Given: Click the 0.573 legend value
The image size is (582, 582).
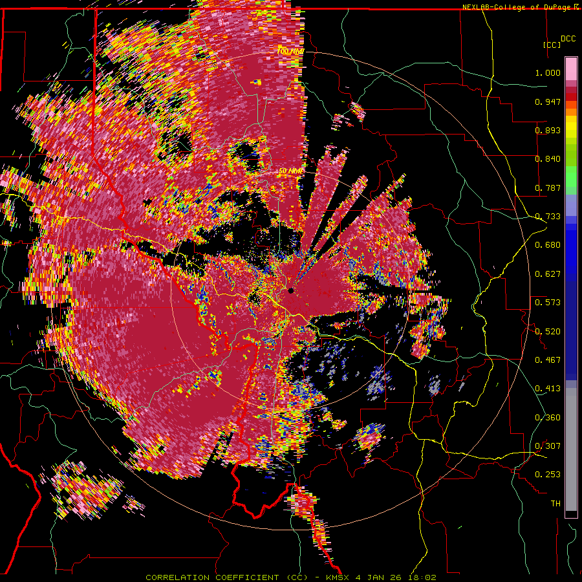Looking at the screenshot, I should pos(548,303).
